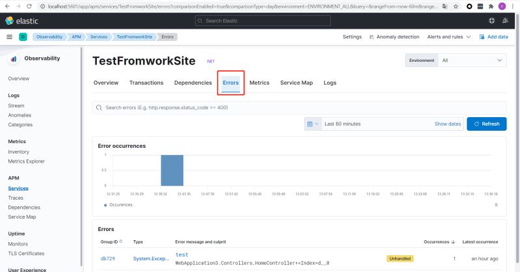Open sidebar Overview

(19, 79)
